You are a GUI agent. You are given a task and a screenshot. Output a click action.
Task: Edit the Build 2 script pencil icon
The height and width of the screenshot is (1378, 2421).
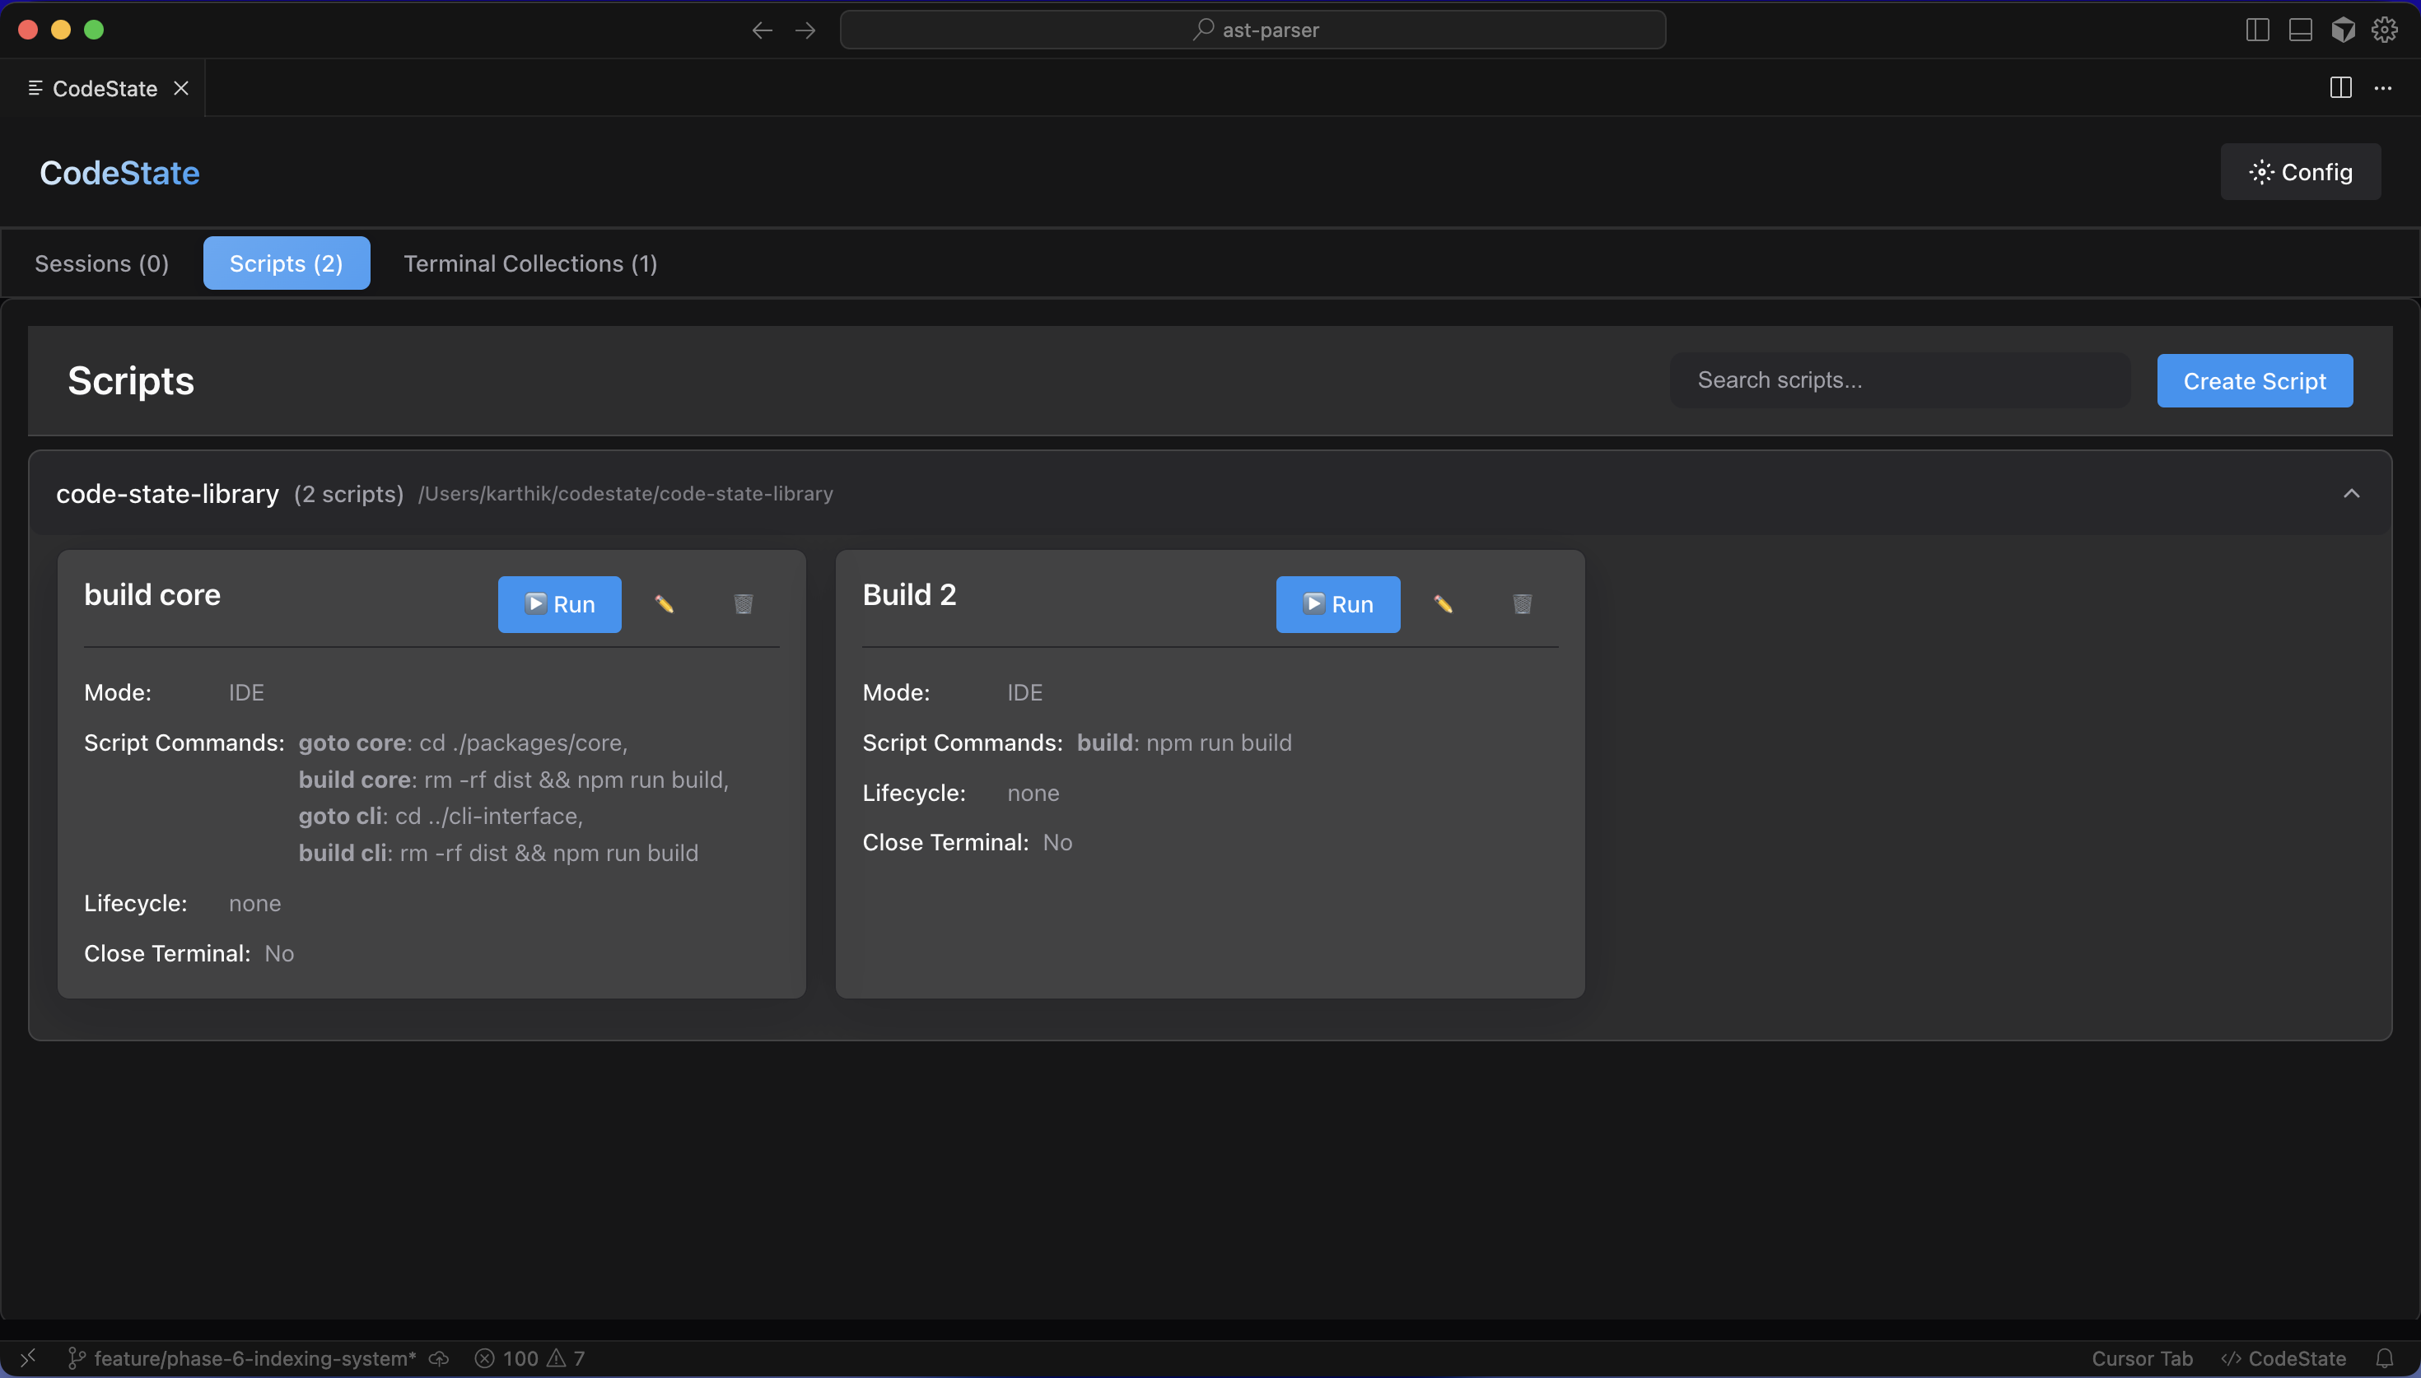click(x=1443, y=604)
